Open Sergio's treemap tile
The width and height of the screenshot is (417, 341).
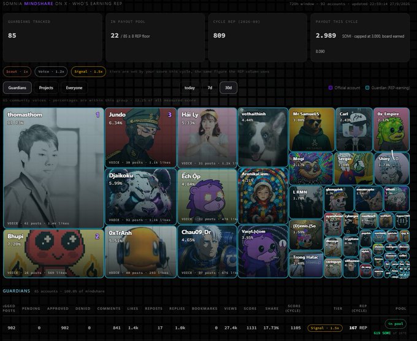click(354, 169)
